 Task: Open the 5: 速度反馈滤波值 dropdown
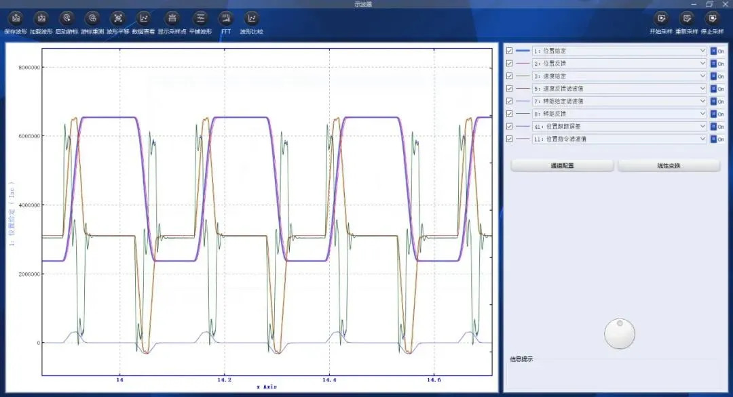(702, 89)
